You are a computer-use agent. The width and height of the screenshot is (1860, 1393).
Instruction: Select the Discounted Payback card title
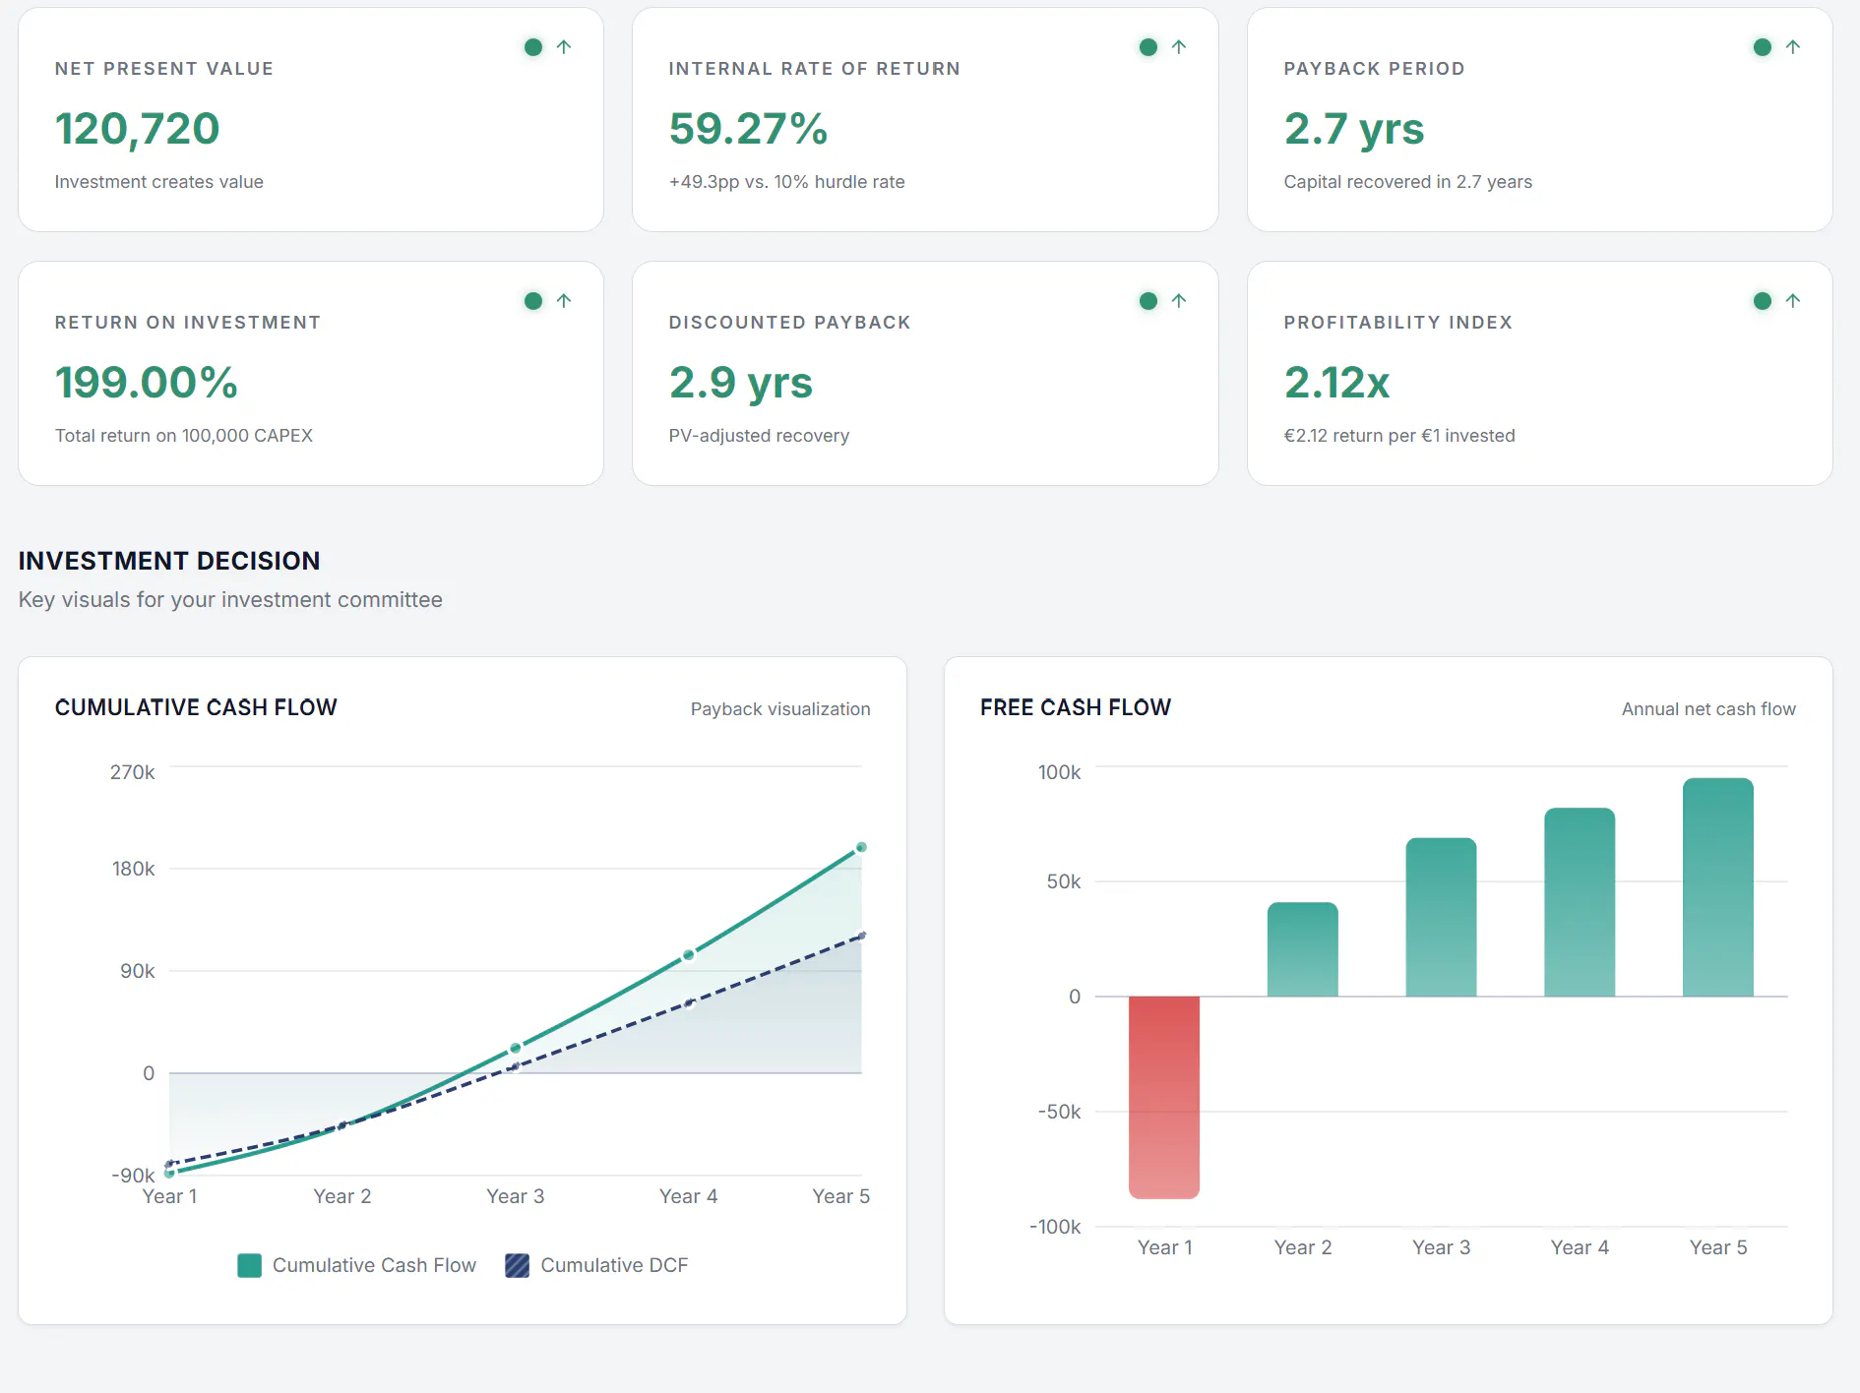[790, 323]
